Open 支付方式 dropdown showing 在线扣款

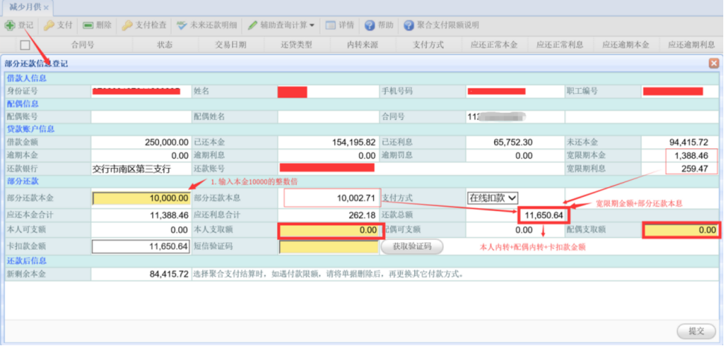point(492,198)
